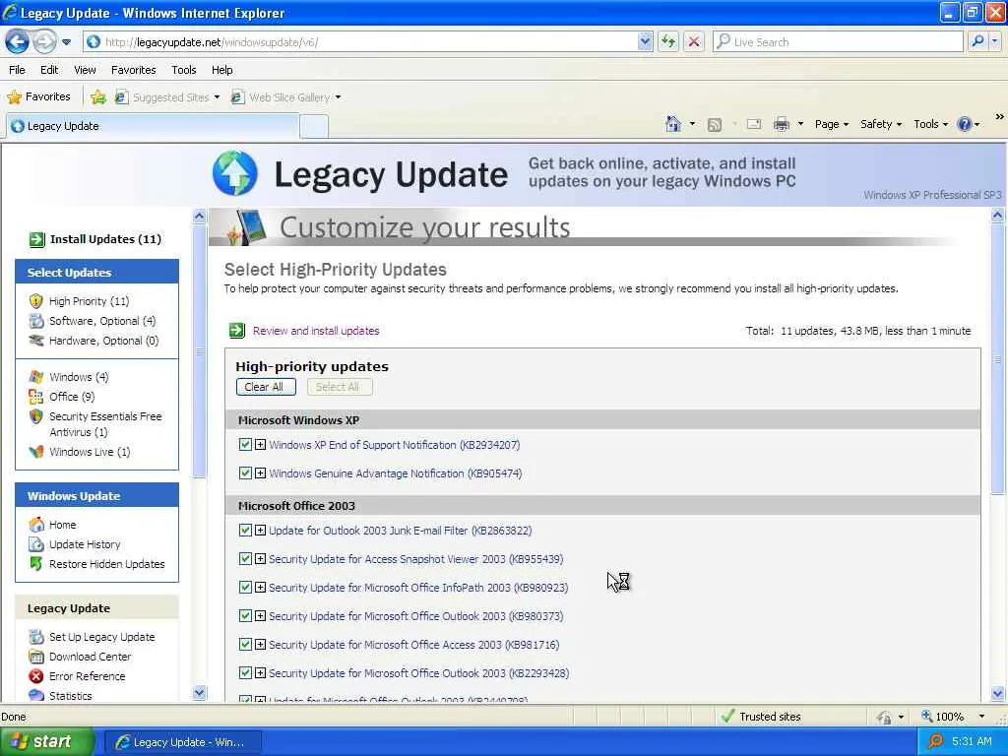This screenshot has width=1008, height=756.
Task: Click the Set Up Legacy Update icon
Action: click(x=36, y=637)
